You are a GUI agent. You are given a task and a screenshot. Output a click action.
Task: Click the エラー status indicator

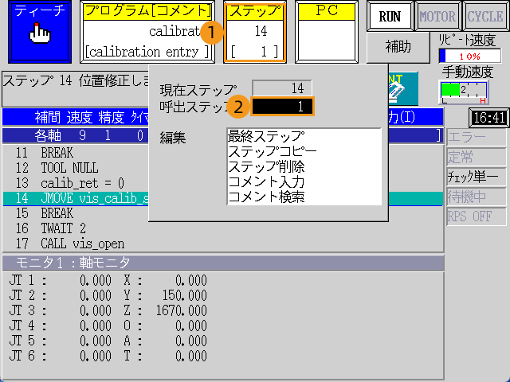tap(477, 138)
